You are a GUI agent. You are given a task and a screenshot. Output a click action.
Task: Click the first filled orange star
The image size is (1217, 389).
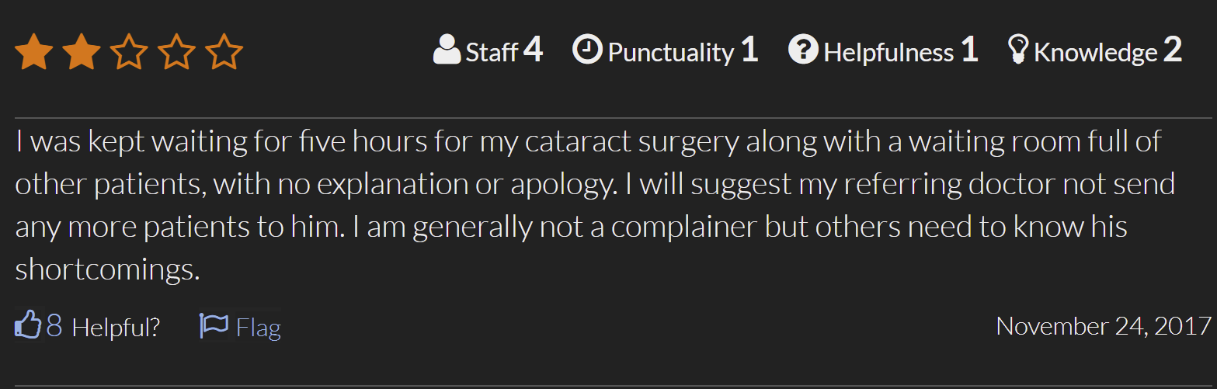click(x=33, y=52)
